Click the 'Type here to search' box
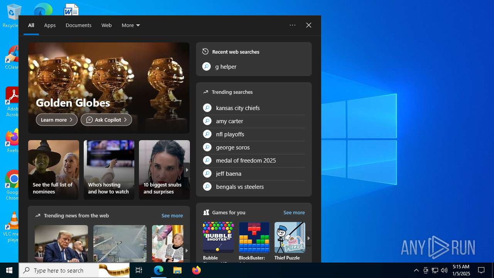Screen dimensions: 494x278 click(x=75, y=270)
